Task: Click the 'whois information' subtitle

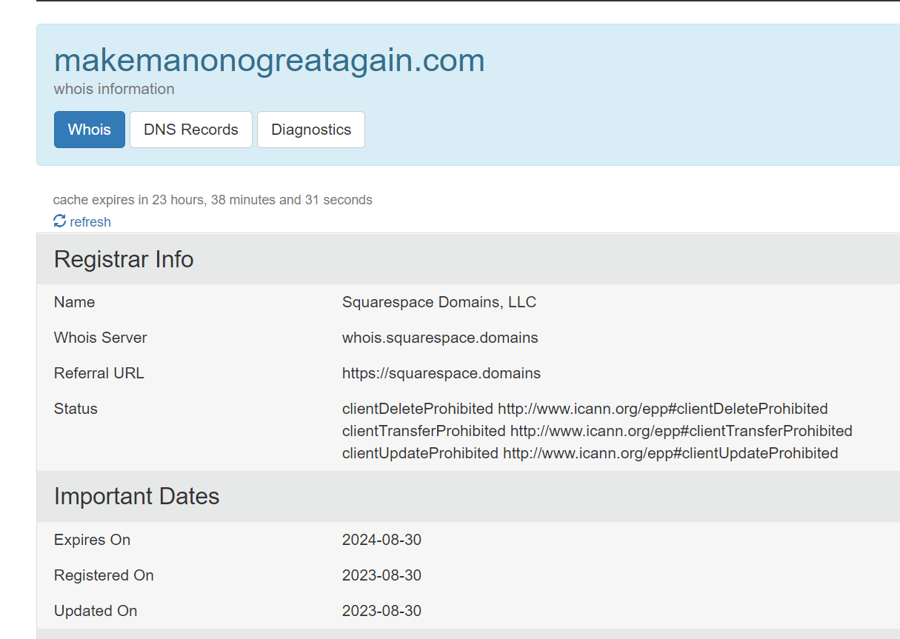Action: (114, 89)
